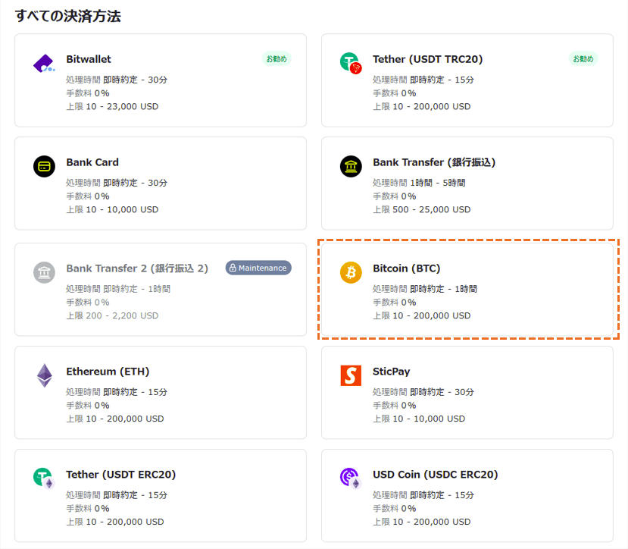
Task: Choose Bank Transfer (銀行振込) title
Action: coord(434,162)
